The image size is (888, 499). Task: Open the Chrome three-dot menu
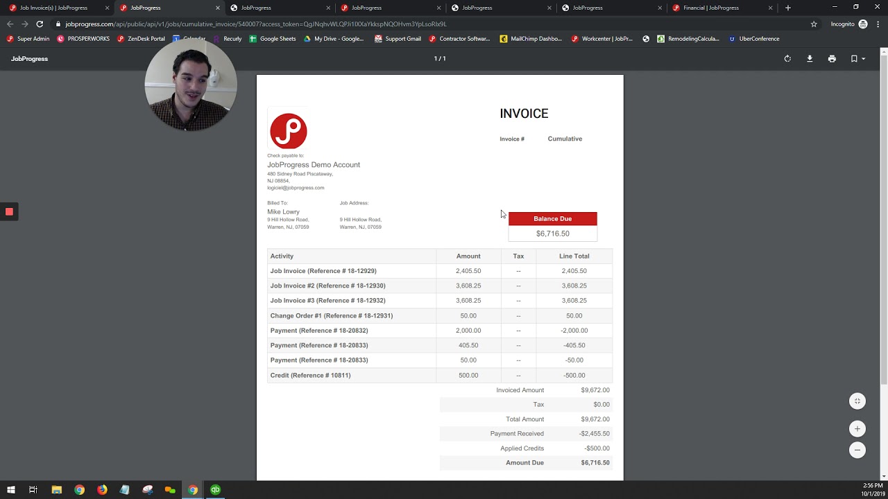click(878, 24)
